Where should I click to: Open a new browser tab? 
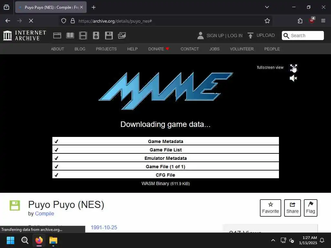(x=93, y=7)
